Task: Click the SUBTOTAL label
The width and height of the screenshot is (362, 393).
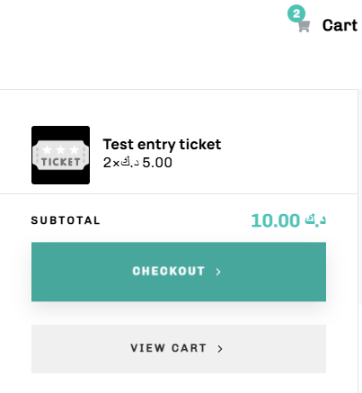Action: 66,220
